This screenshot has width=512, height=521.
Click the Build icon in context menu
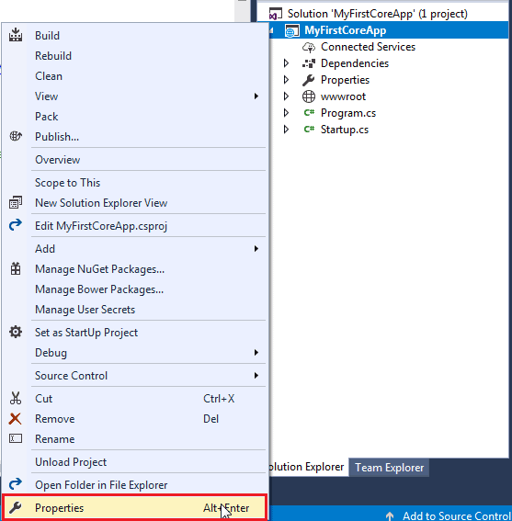point(16,35)
